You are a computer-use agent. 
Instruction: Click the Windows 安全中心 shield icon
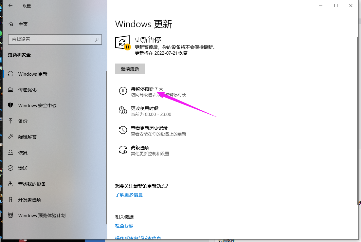(x=10, y=105)
